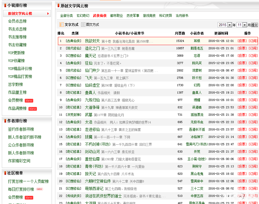Select the 都市职业 category tab
This screenshot has height=204, width=259.
[117, 16]
